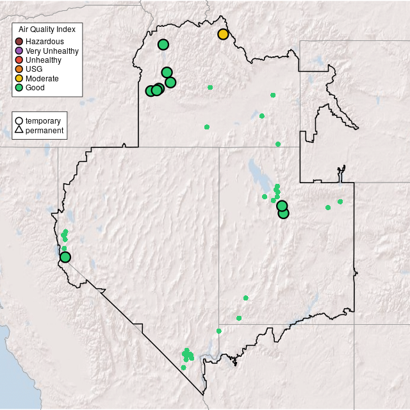Click the Air Quality Index legend title

tap(47, 29)
